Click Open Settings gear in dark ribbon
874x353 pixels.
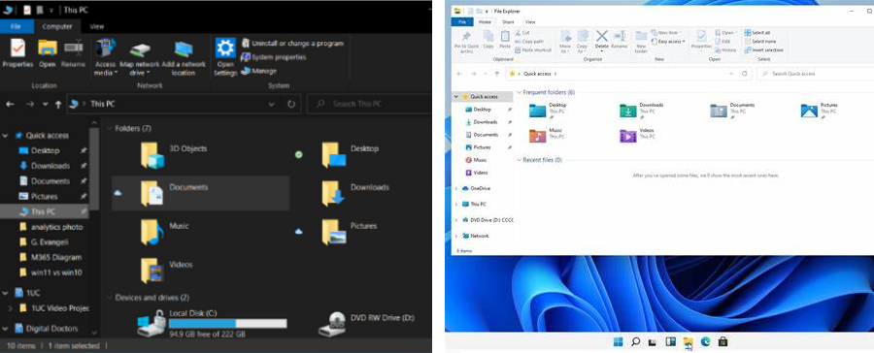[x=225, y=48]
